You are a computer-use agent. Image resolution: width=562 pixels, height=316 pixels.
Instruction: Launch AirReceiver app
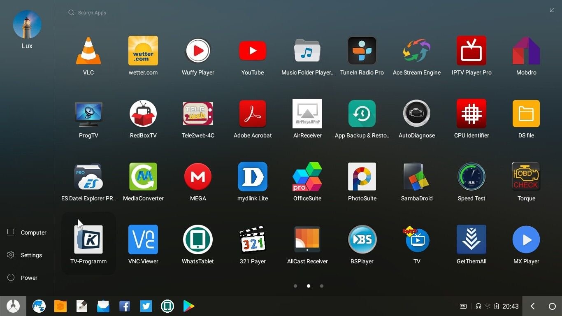tap(307, 114)
